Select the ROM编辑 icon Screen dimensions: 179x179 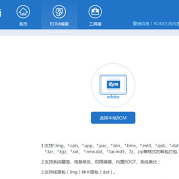(59, 12)
